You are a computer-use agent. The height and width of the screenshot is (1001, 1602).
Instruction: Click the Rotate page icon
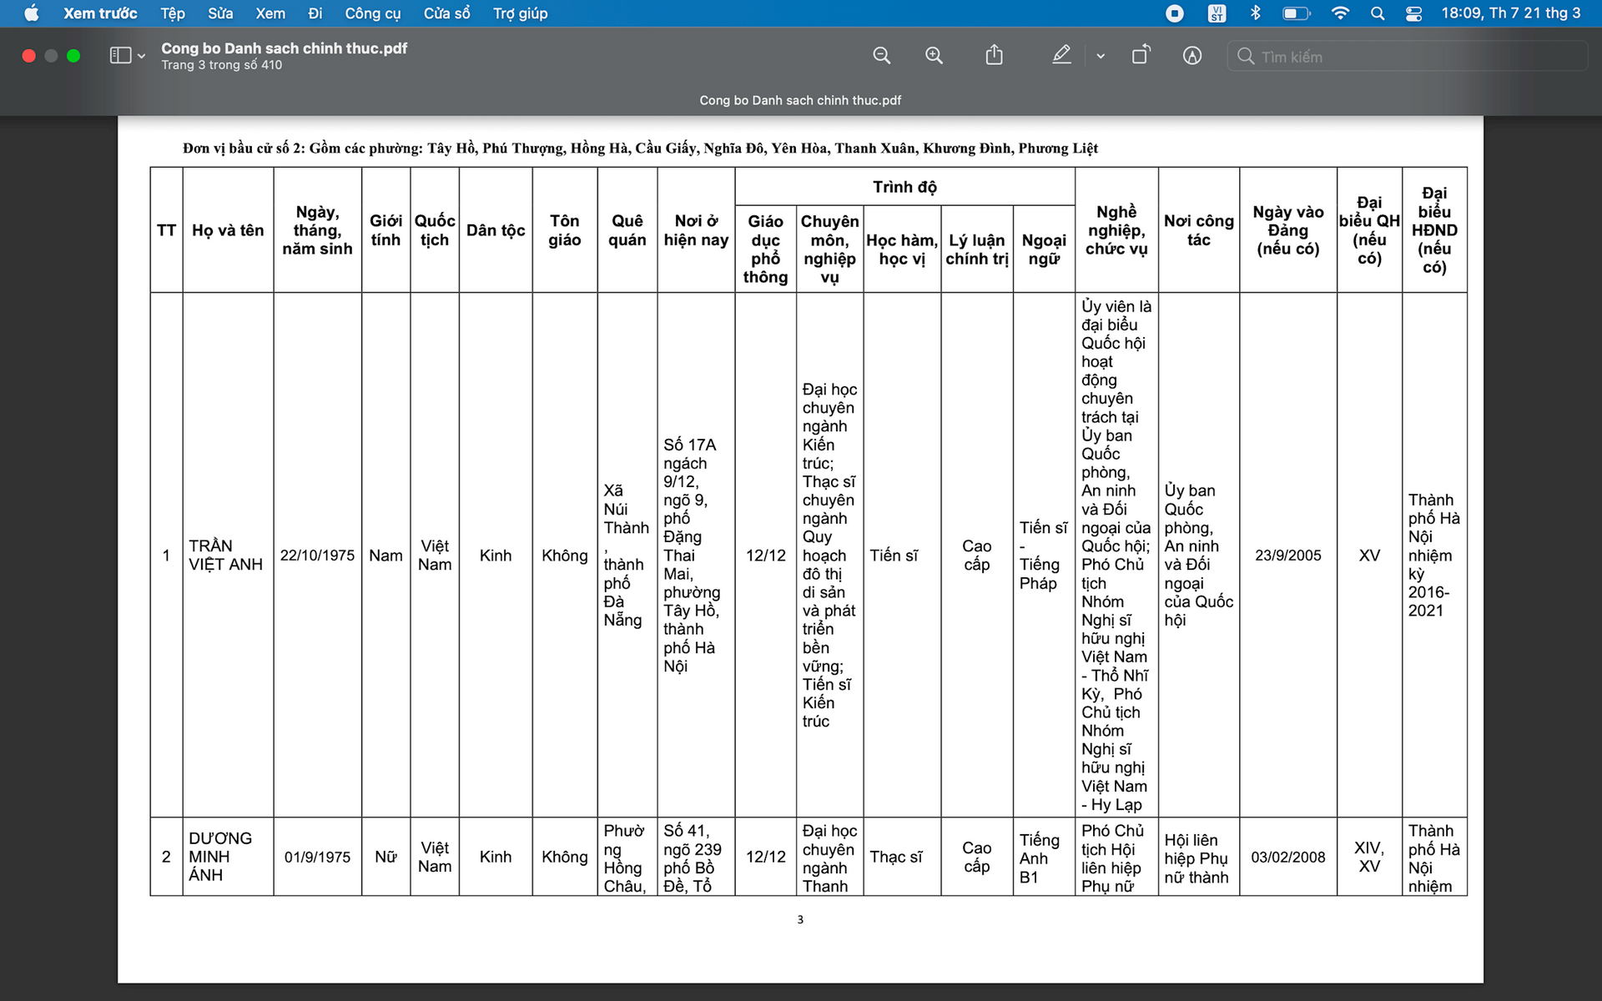[x=1141, y=56]
